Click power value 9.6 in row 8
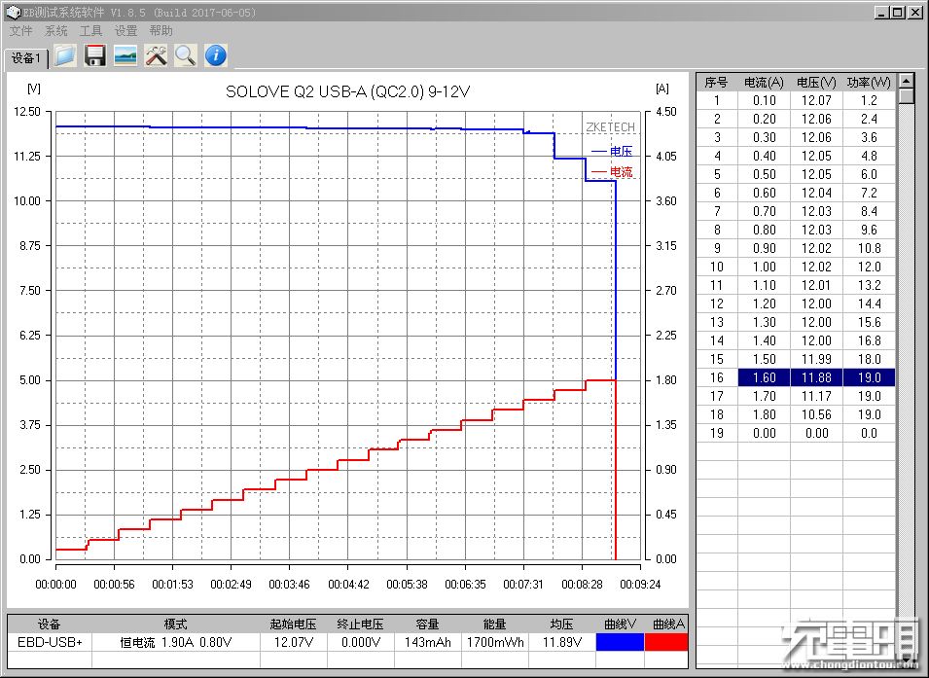 (x=869, y=230)
